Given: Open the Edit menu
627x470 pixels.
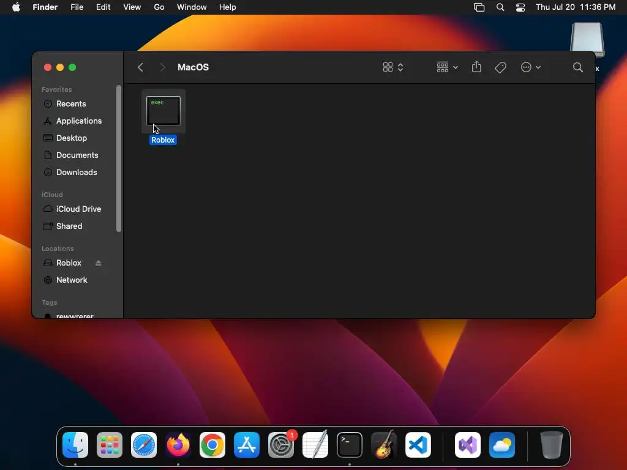Looking at the screenshot, I should click(x=103, y=7).
